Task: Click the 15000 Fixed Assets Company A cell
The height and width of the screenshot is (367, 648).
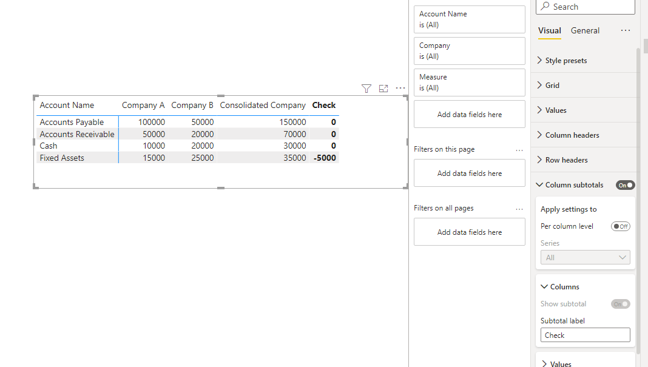Action: [154, 158]
